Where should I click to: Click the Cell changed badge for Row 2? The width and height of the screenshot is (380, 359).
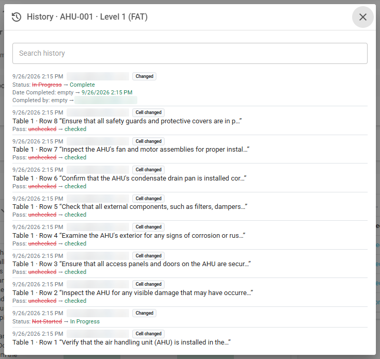coord(148,284)
